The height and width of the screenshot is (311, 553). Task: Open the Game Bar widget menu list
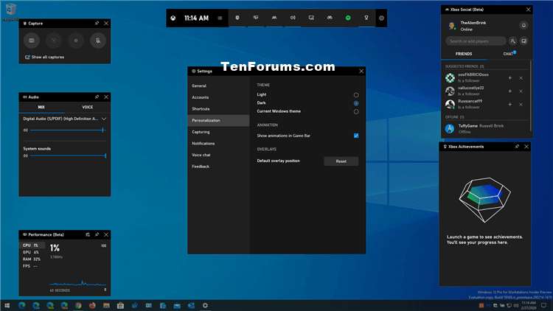220,18
